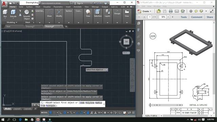Open the Acrobat Attachments paperclip icon
The height and width of the screenshot is (122, 217).
click(139, 37)
